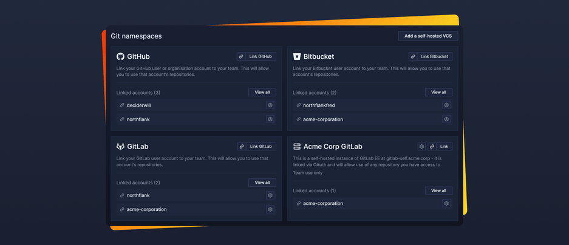This screenshot has width=569, height=245.
Task: Select the northflankfred linked account row
Action: click(x=373, y=105)
